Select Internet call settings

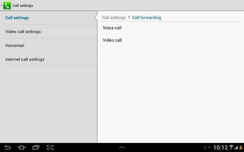tap(25, 59)
